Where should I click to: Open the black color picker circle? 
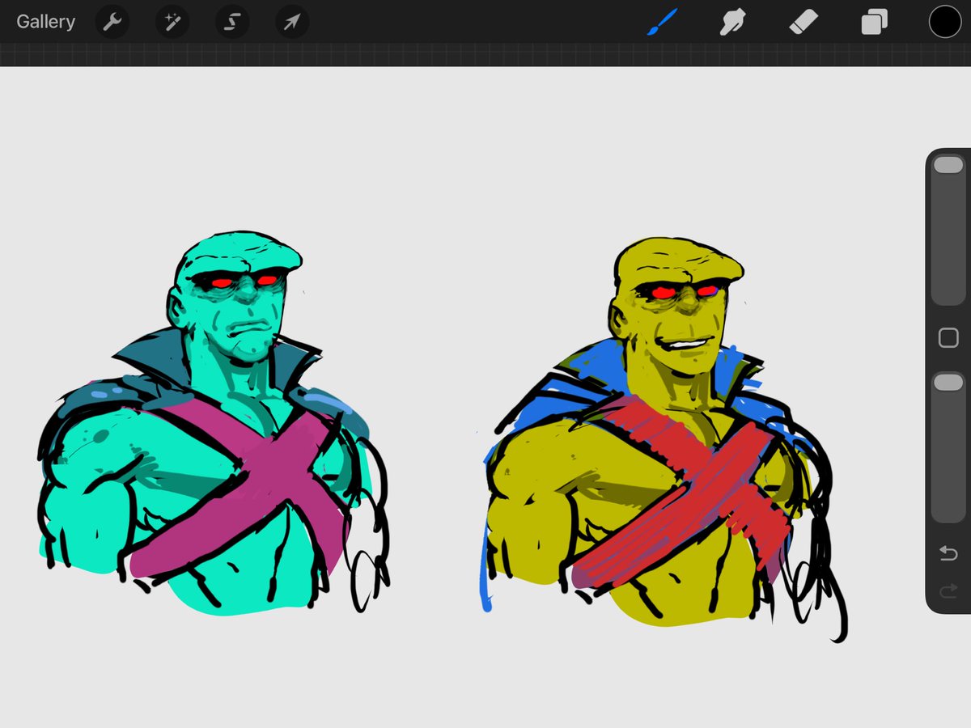(x=944, y=22)
